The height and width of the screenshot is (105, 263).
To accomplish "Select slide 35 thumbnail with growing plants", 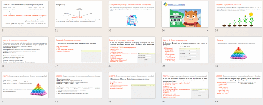I will 238,15.
